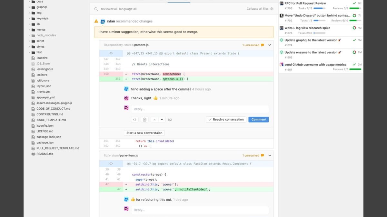
Task: Collapse the present.js file diff chevron
Action: point(270,45)
